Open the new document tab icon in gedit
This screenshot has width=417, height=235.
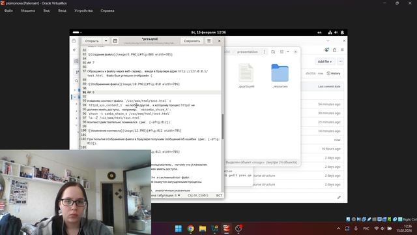click(x=115, y=40)
